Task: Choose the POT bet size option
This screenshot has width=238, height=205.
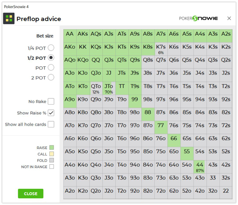Action: 51,68
